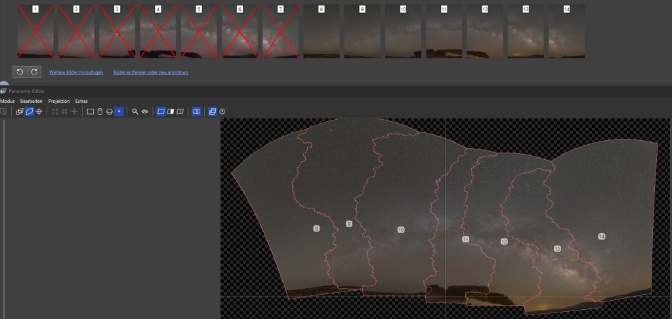Image resolution: width=672 pixels, height=319 pixels.
Task: Toggle the highlighted seam outline display button
Action: pos(161,112)
